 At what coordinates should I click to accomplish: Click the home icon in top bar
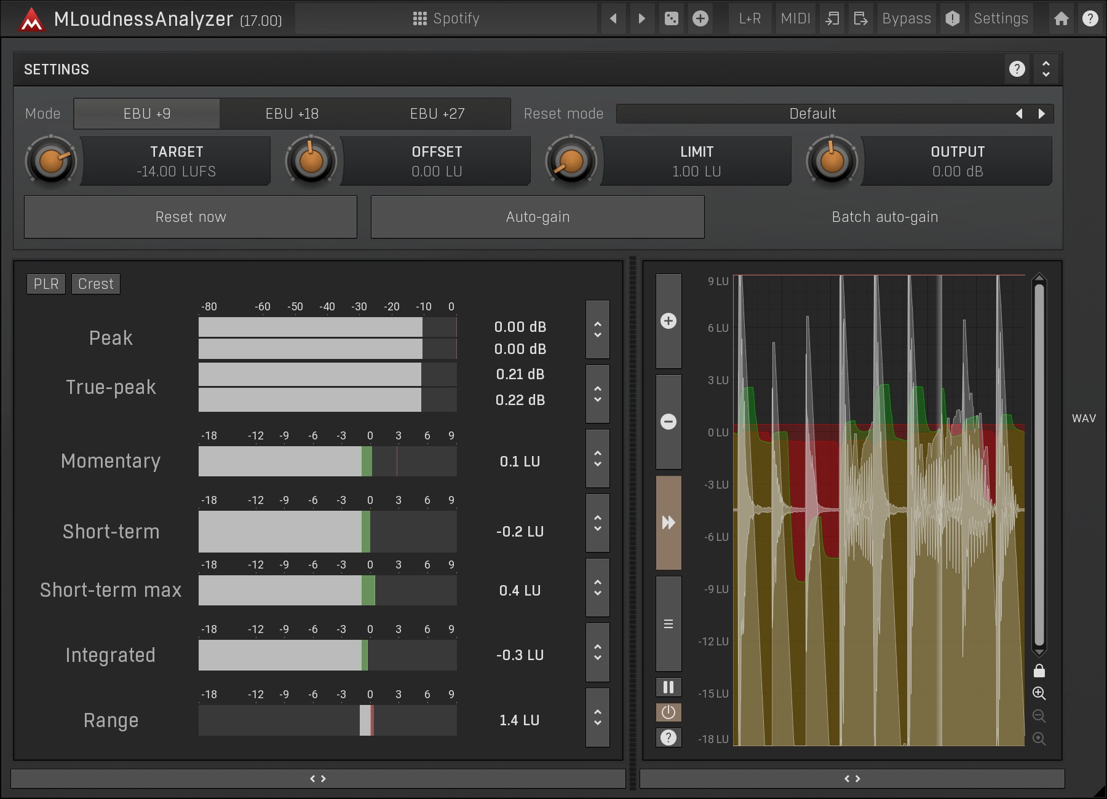point(1061,18)
